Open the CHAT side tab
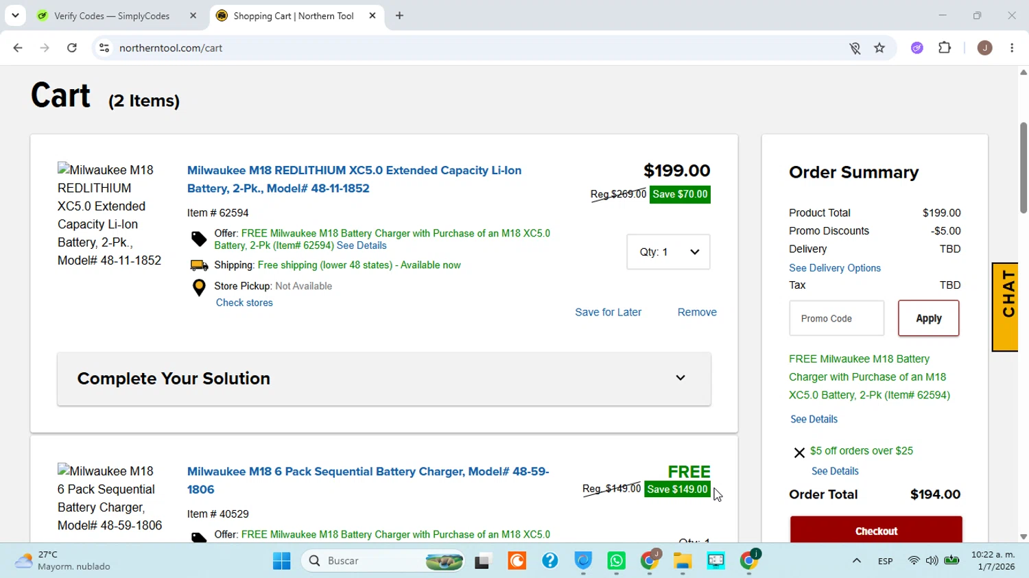Image resolution: width=1029 pixels, height=578 pixels. tap(1006, 306)
